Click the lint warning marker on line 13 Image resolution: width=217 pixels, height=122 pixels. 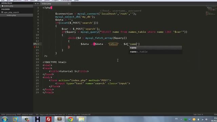pos(35,44)
